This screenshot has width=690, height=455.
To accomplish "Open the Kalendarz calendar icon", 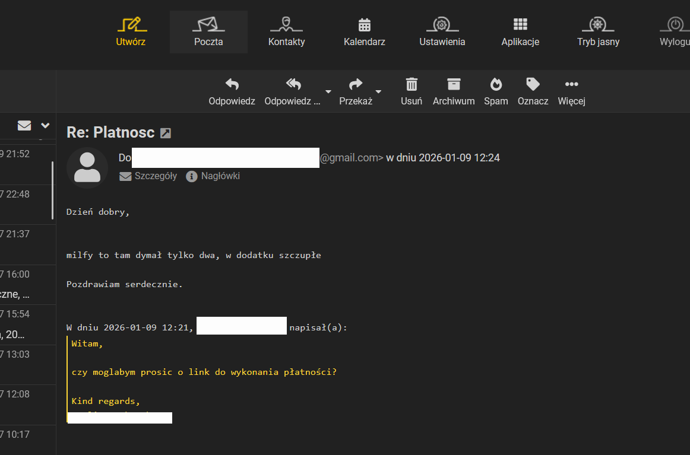I will click(364, 25).
